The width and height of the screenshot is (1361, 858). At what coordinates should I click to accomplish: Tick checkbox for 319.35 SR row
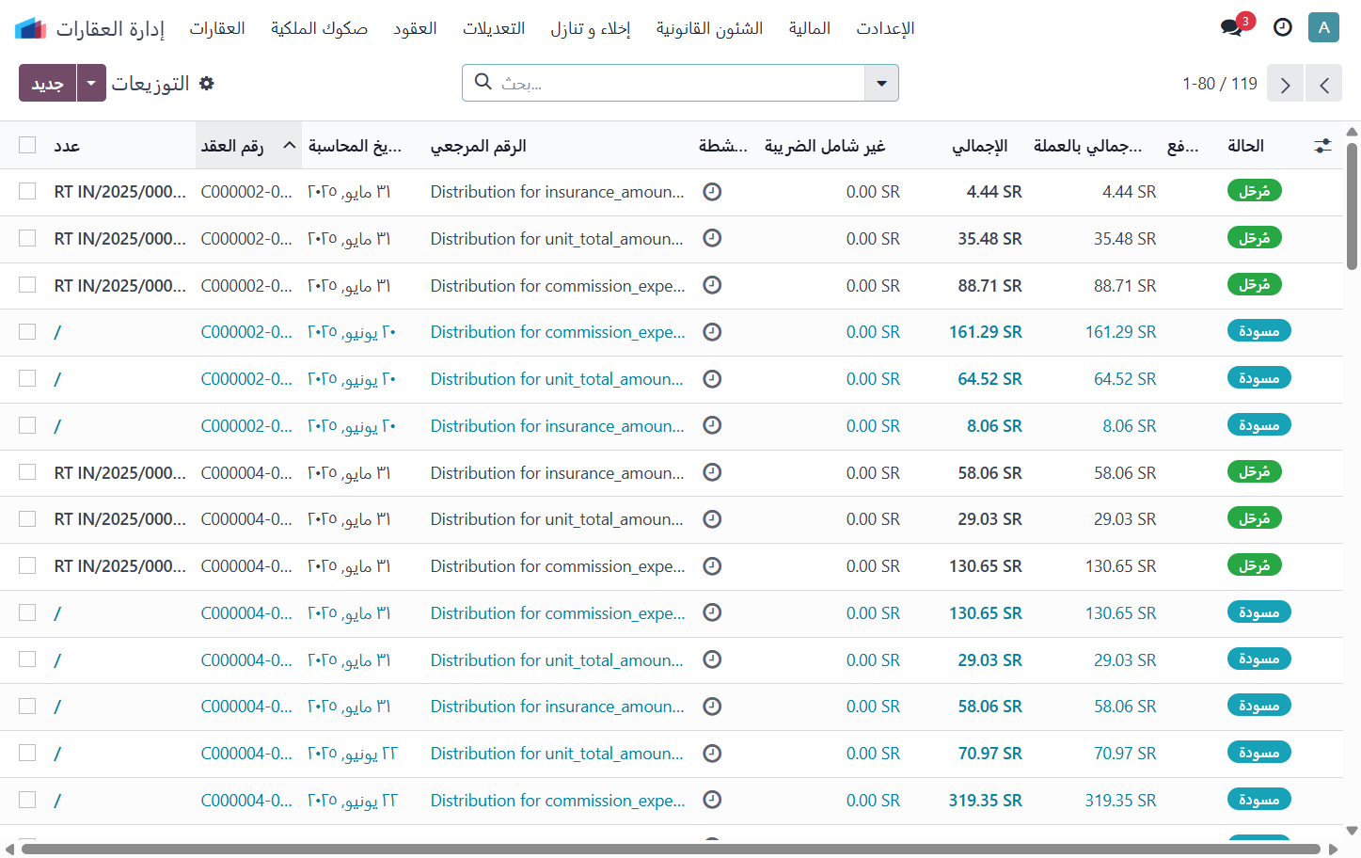coord(27,800)
